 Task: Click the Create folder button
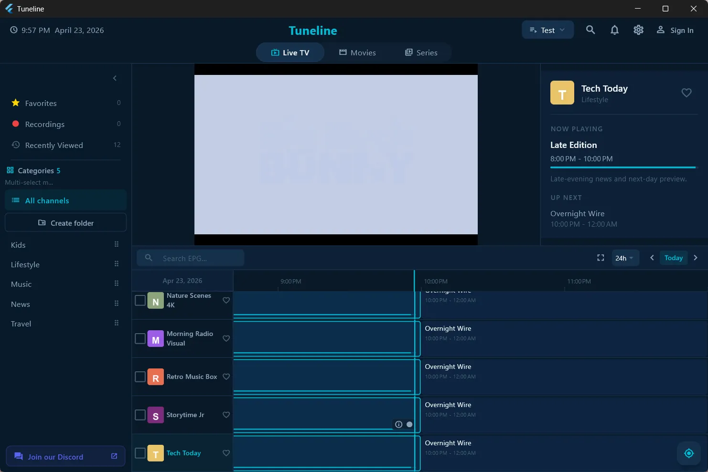(65, 223)
